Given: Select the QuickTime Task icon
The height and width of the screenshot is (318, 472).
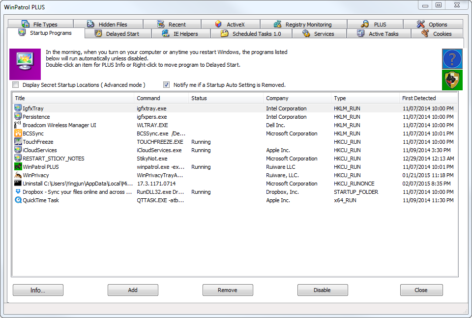Looking at the screenshot, I should (x=18, y=200).
